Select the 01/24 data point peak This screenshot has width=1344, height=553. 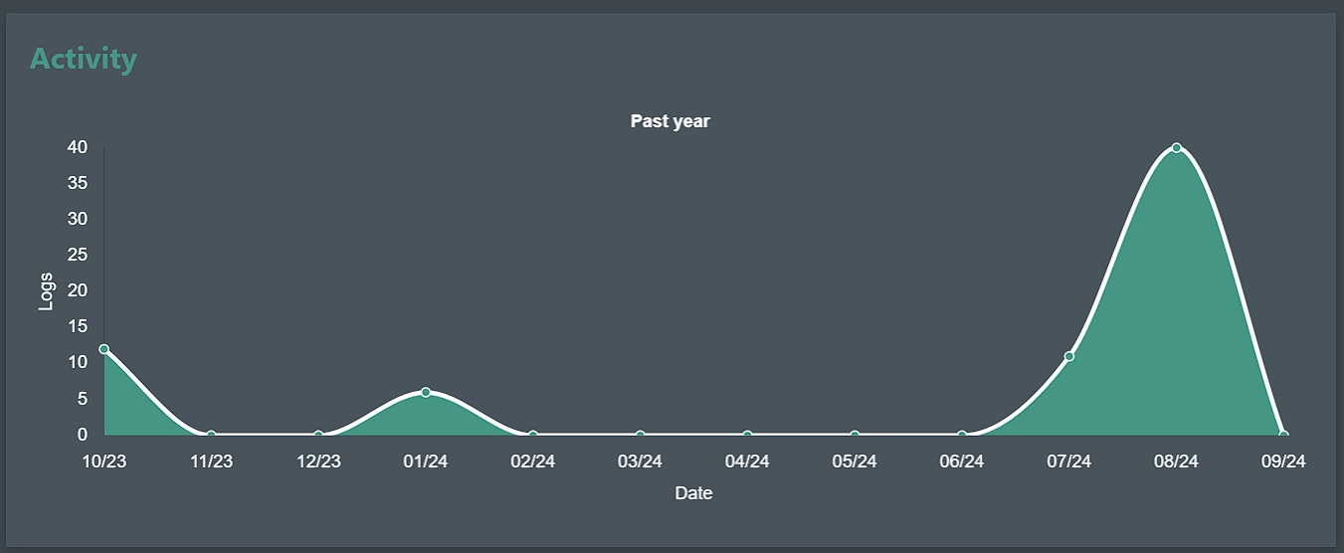(426, 392)
